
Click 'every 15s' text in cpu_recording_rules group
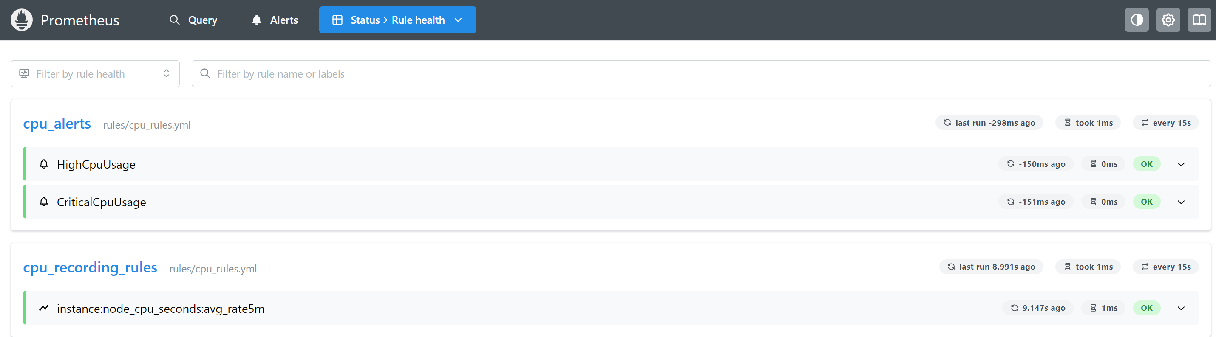[1172, 266]
